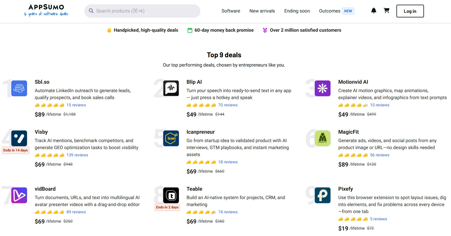Open the shopping cart
The height and width of the screenshot is (236, 451).
[387, 10]
